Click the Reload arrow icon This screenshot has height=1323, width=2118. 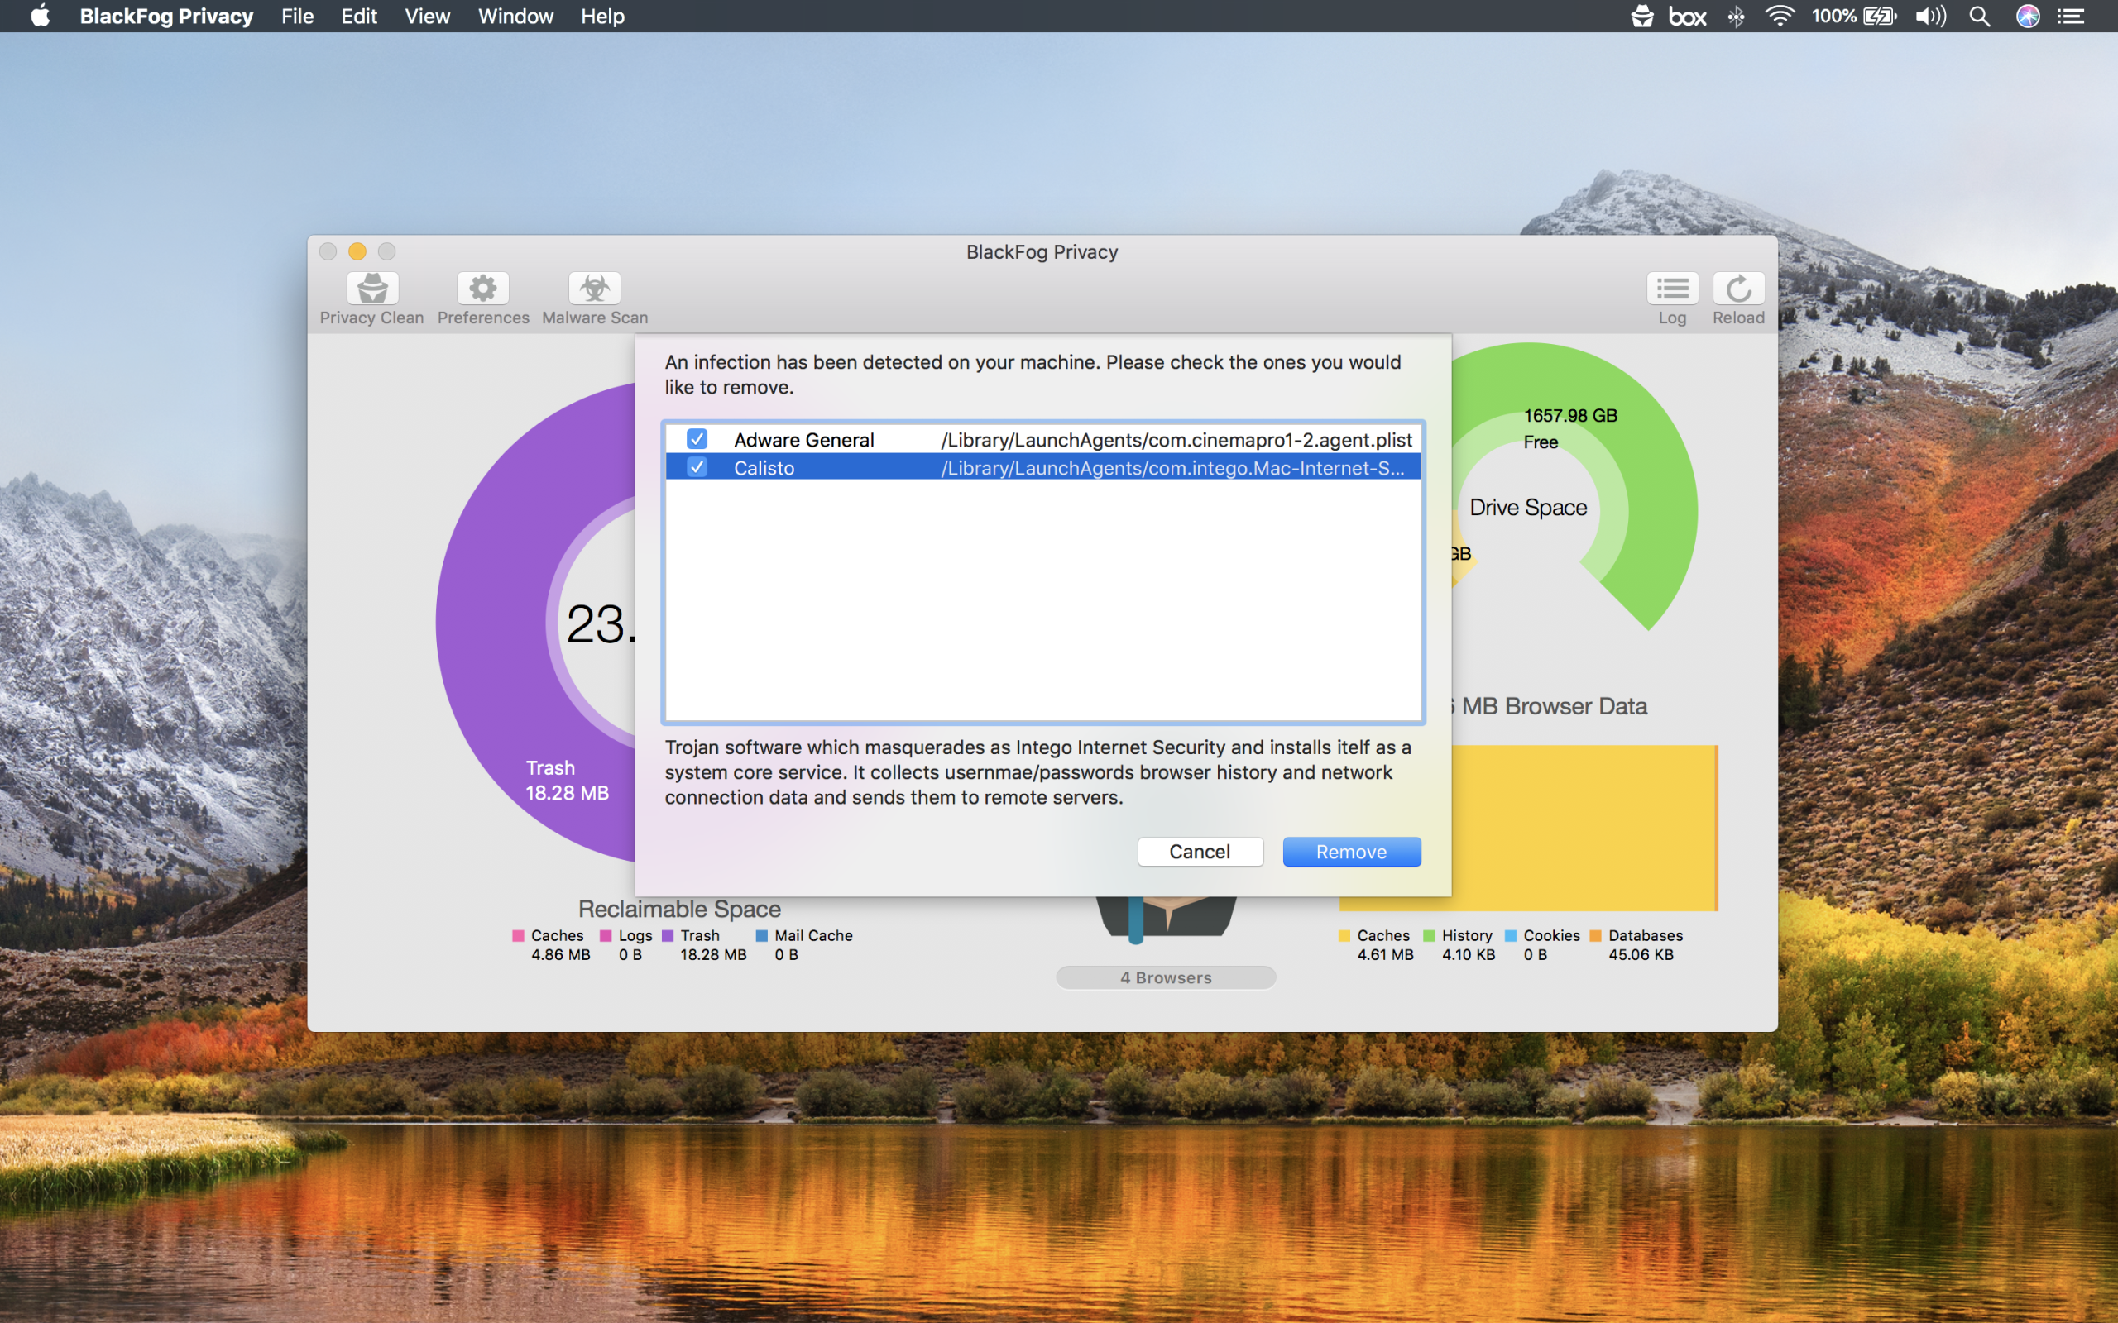1737,289
